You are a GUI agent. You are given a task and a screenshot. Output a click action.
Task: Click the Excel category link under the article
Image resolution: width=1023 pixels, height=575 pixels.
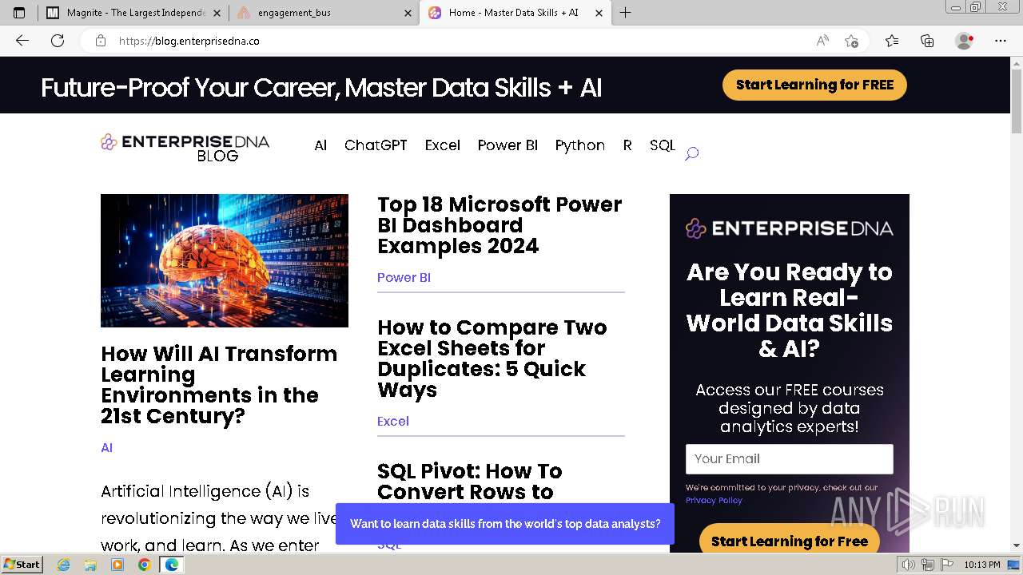click(393, 421)
